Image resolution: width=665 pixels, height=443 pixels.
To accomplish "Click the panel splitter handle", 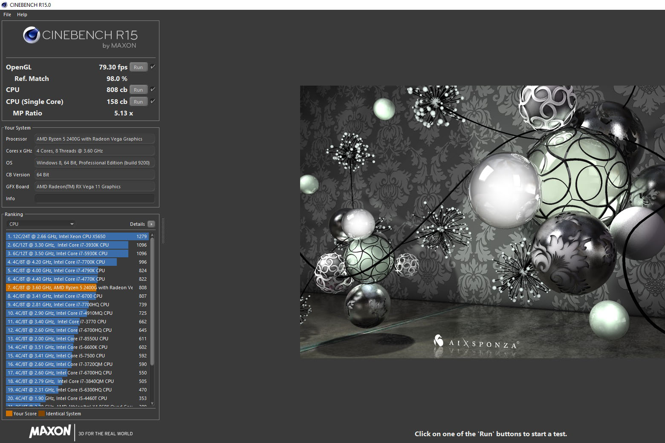I will tap(163, 230).
